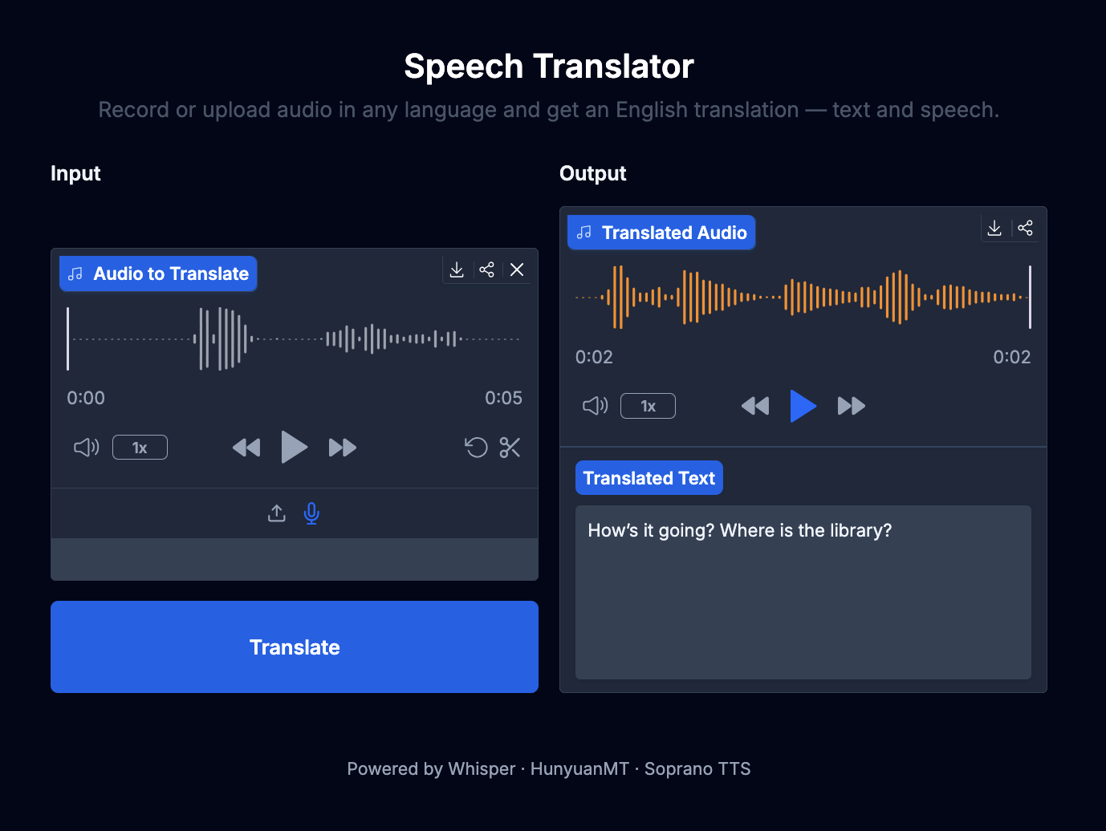The height and width of the screenshot is (831, 1106).
Task: Change translated audio speed from 1x
Action: [x=648, y=406]
